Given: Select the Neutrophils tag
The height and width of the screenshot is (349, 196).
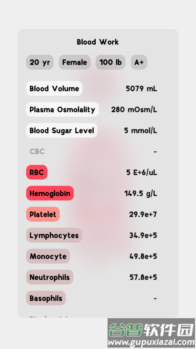Looking at the screenshot, I should click(49, 277).
